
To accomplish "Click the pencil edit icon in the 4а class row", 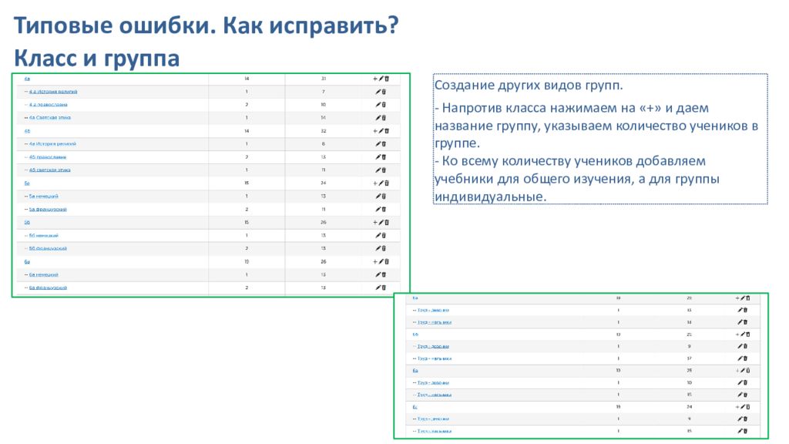I will point(381,79).
